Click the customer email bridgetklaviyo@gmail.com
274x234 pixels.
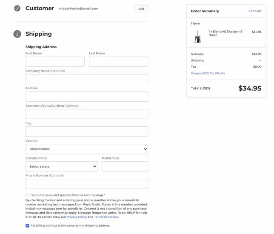78,9
